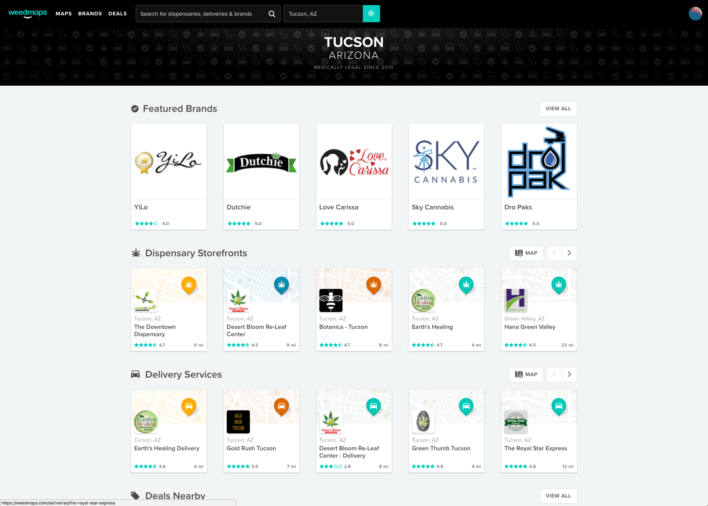This screenshot has width=708, height=506.
Task: Open Desert Bloom Re-Leaf Center - Delivery link
Action: 349,452
